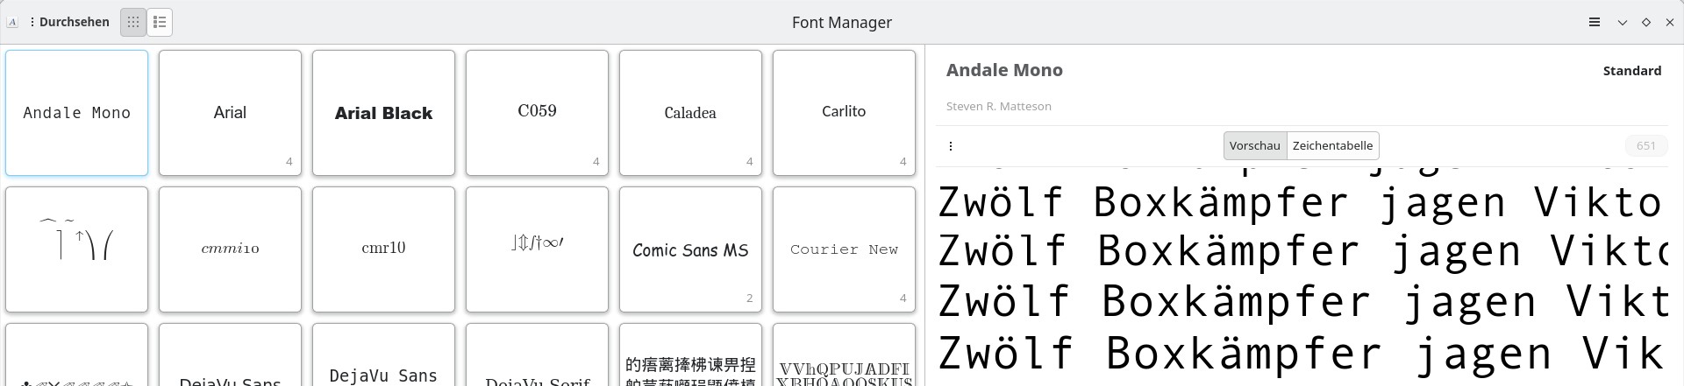Select the cmr10 font tile
This screenshot has width=1684, height=386.
(383, 249)
